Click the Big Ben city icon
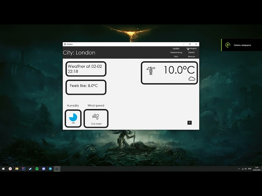Viewport: 262px width, 196px height. click(x=151, y=71)
